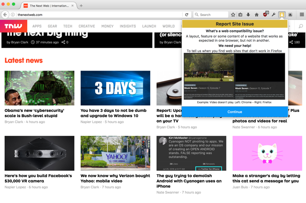Bookmark this page with the star icon
This screenshot has height=203, width=306.
tap(233, 14)
